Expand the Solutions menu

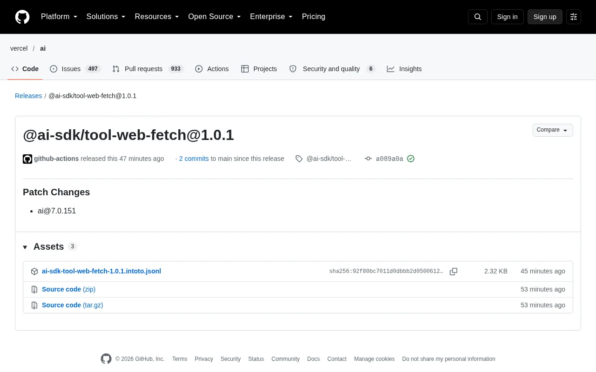(106, 17)
